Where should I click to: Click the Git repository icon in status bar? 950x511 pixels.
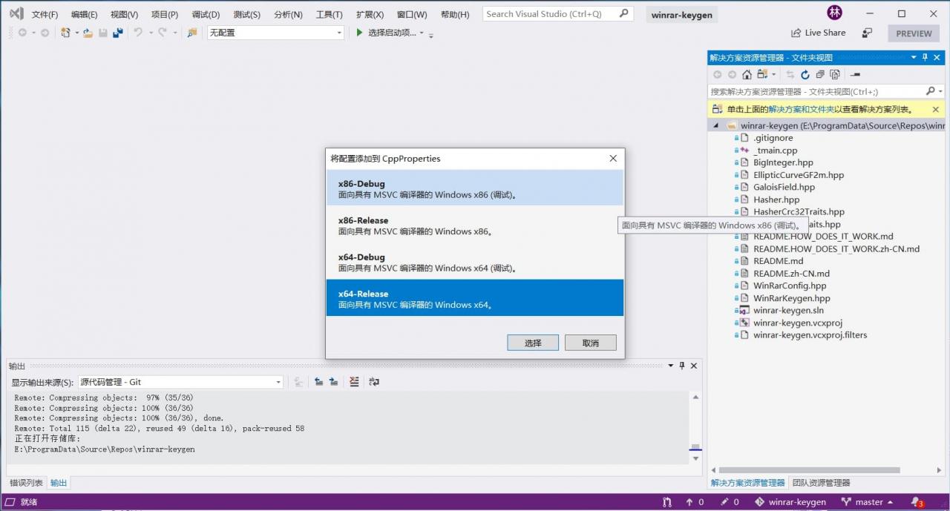click(759, 502)
